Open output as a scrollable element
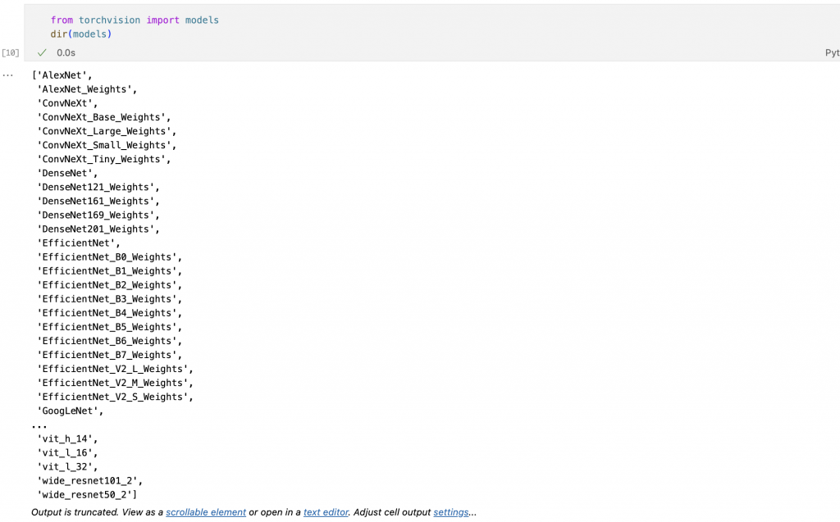Viewport: 840px width, 522px height. pos(206,512)
